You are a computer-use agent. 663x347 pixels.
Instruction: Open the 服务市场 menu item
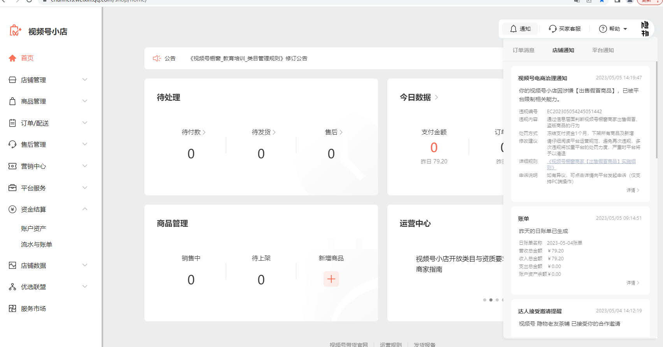33,308
